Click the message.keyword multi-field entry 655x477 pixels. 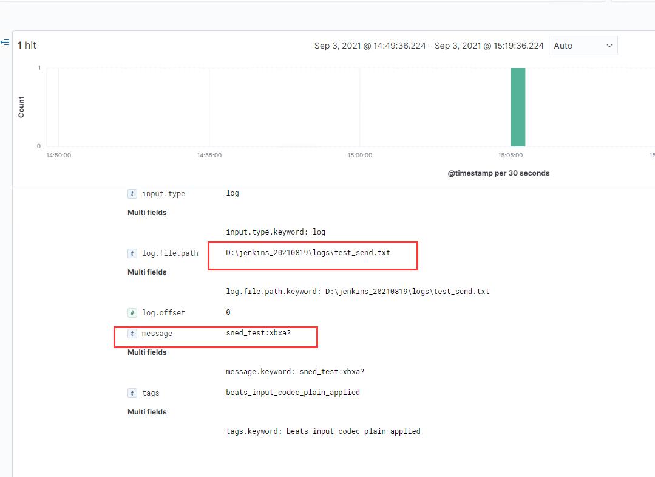(295, 372)
